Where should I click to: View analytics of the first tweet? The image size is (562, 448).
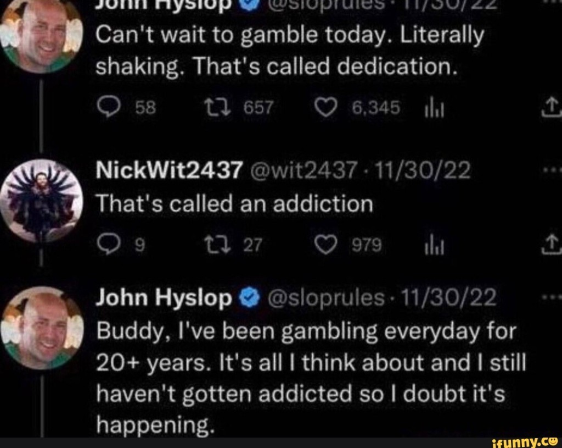click(x=434, y=108)
